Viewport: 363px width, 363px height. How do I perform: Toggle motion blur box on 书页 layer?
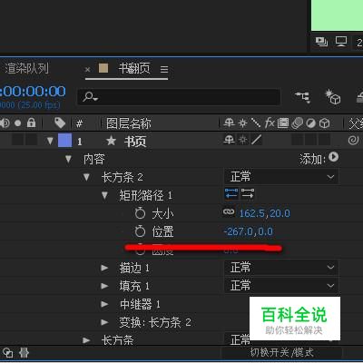(x=297, y=140)
